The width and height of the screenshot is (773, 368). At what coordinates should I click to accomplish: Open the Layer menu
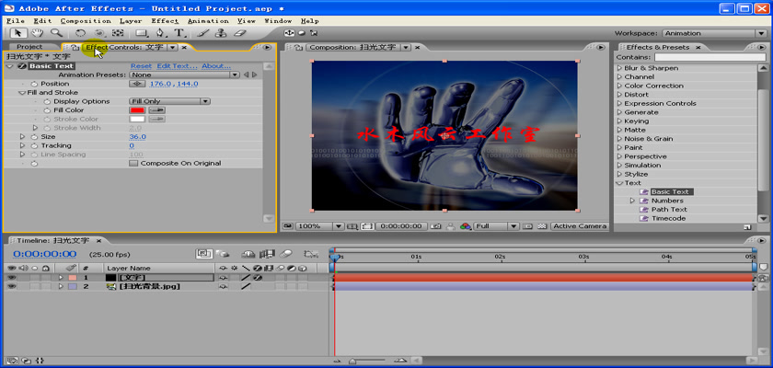pos(131,21)
